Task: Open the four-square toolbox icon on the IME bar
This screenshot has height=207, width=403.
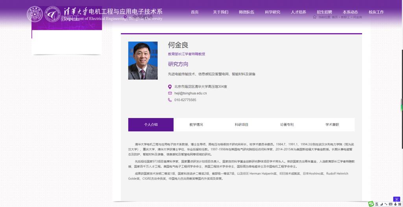Action: (399, 204)
